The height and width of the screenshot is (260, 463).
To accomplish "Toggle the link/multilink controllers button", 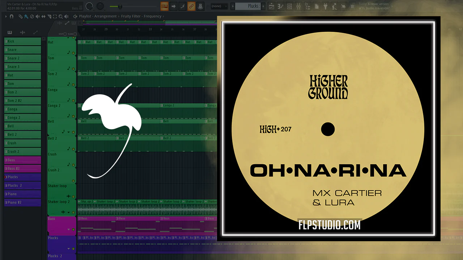I will [191, 6].
